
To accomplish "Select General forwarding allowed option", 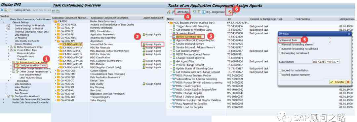I will 281,45.
